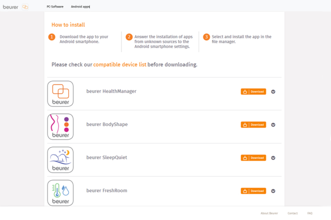Click the beurer SleepQuiet app icon
The width and height of the screenshot is (331, 220).
[60, 159]
